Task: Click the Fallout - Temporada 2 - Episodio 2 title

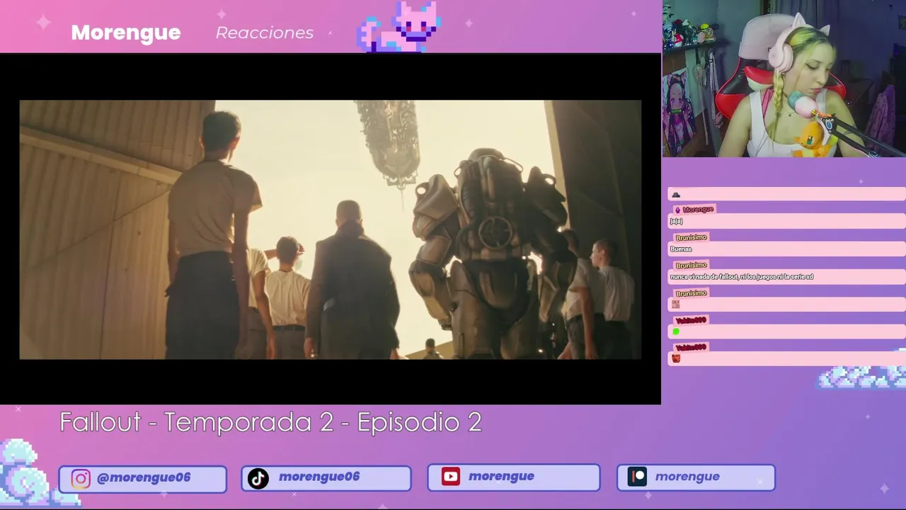Action: pos(270,422)
